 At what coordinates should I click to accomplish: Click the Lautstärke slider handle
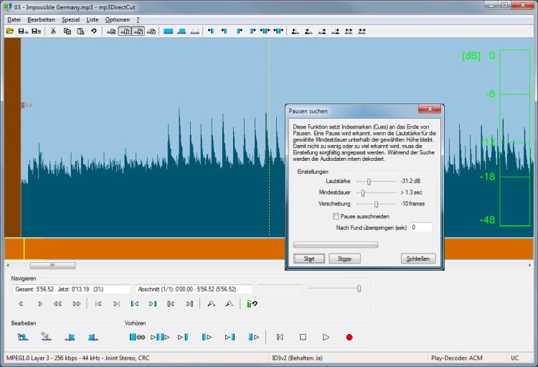tap(369, 182)
